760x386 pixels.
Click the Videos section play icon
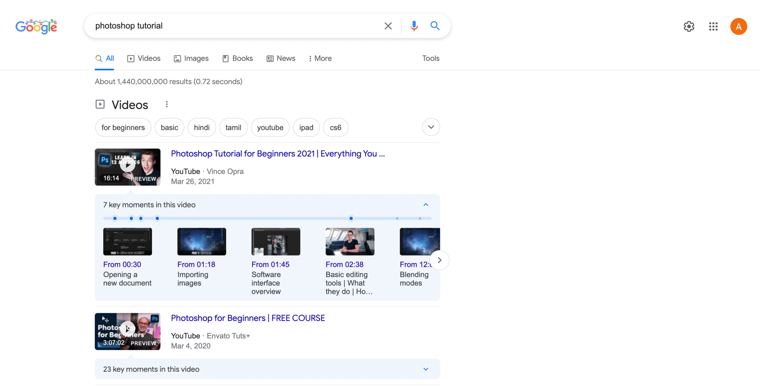pyautogui.click(x=100, y=104)
